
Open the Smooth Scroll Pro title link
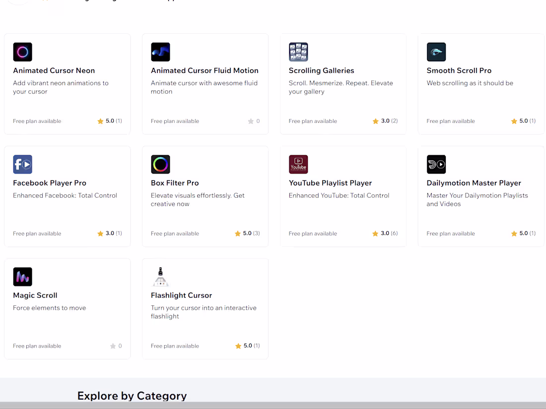pyautogui.click(x=459, y=70)
